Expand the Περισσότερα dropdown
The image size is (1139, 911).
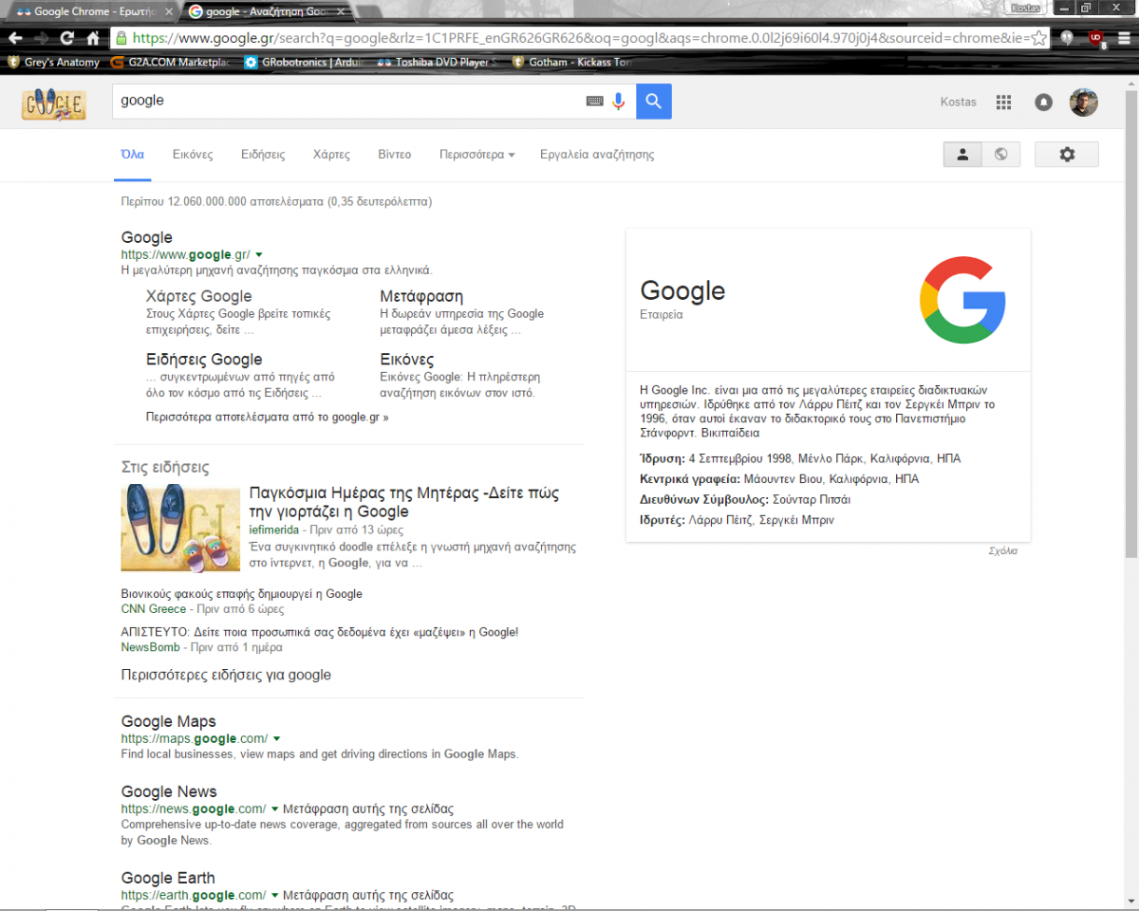pyautogui.click(x=476, y=155)
